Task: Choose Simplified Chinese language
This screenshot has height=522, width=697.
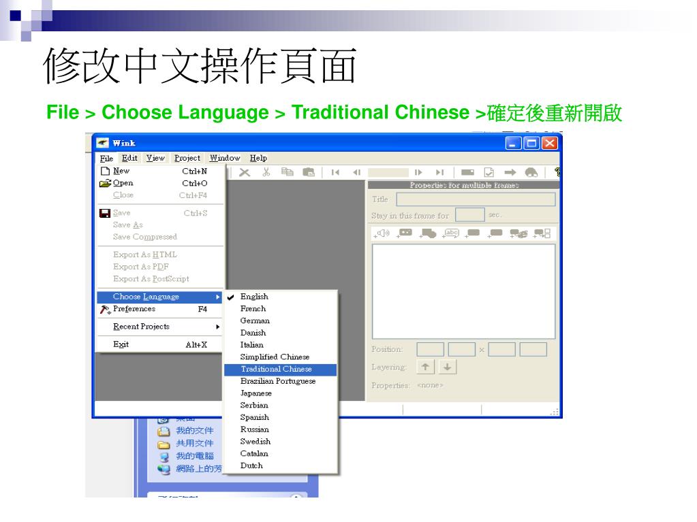Action: click(281, 357)
